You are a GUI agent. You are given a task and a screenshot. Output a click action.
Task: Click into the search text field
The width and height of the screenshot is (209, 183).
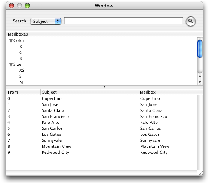point(123,21)
